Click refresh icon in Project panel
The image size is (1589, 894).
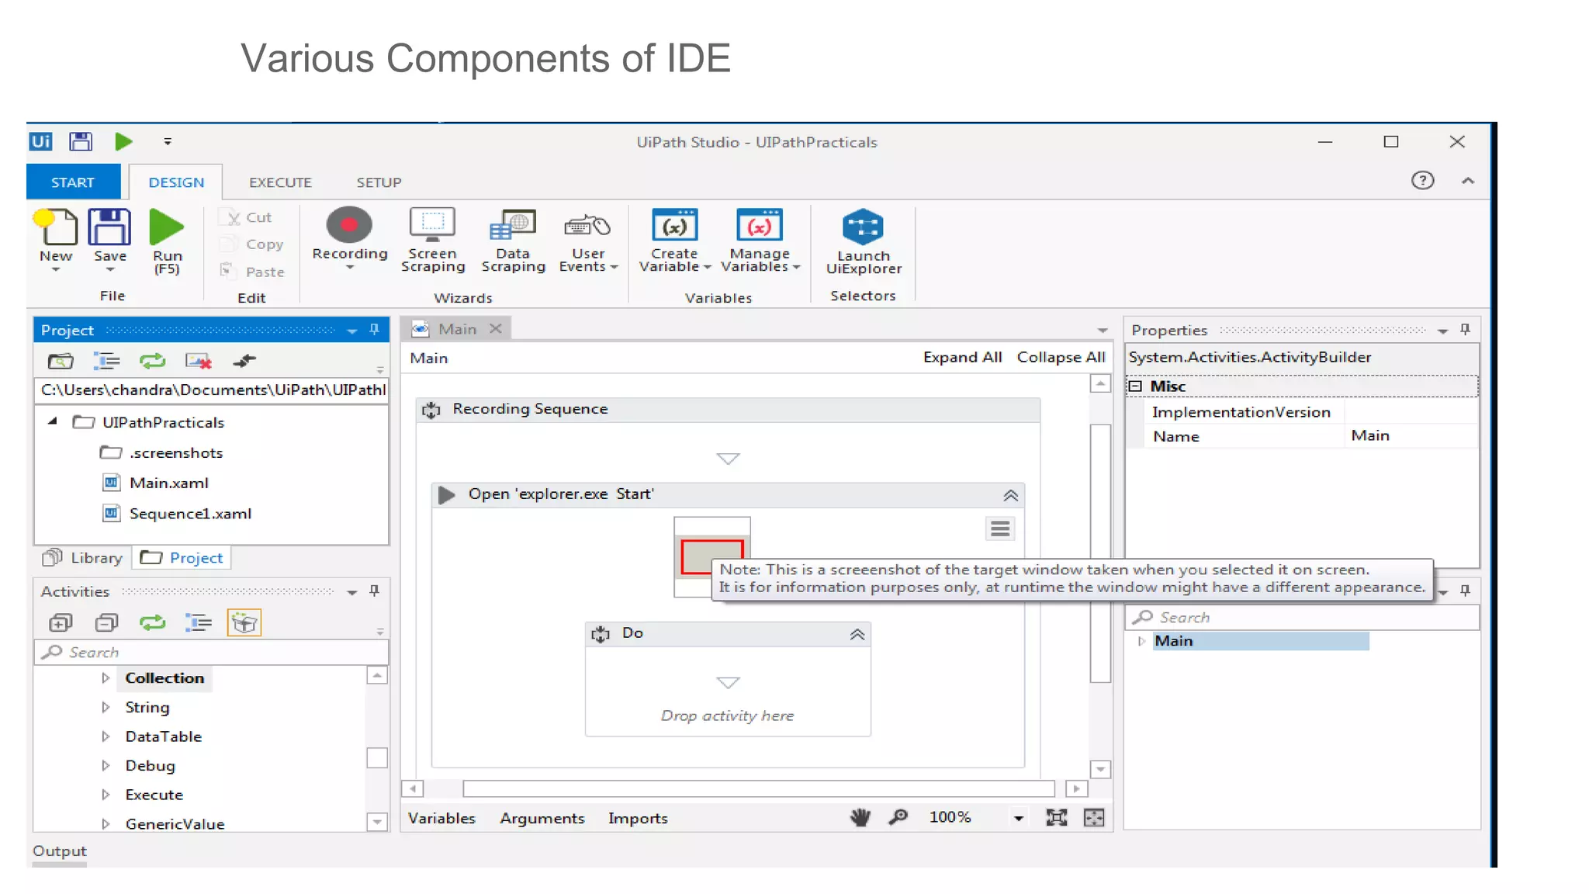tap(152, 361)
